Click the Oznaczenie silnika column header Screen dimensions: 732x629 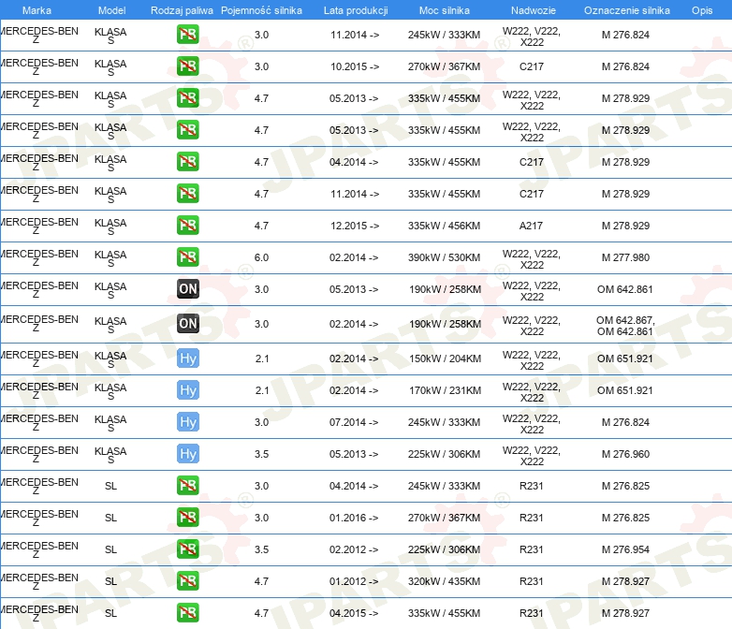(626, 9)
